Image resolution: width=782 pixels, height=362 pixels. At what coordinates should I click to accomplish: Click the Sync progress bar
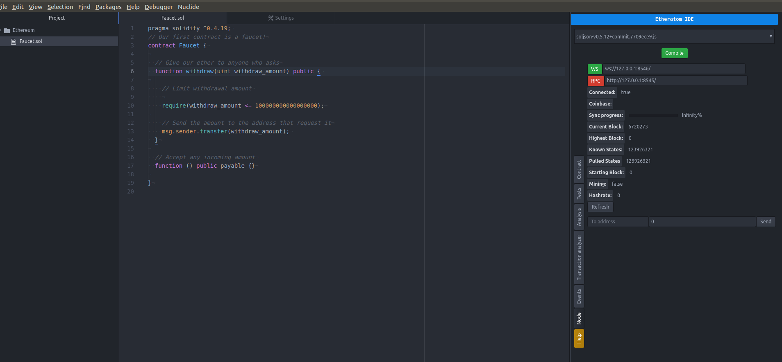pos(653,115)
